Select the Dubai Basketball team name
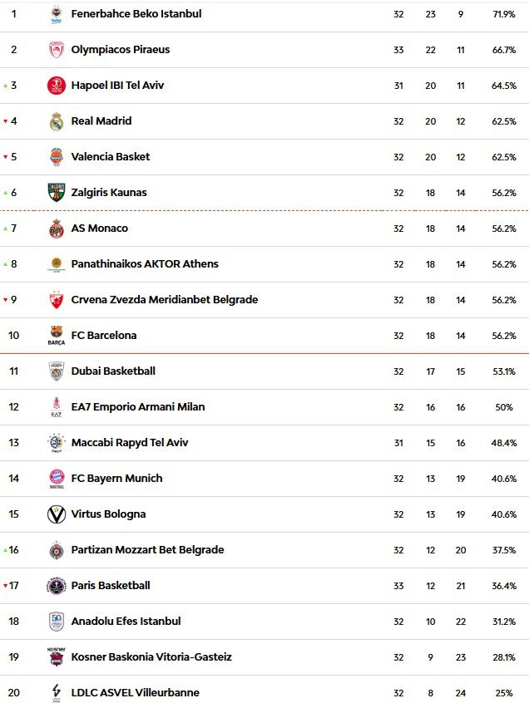The image size is (529, 703). click(113, 371)
